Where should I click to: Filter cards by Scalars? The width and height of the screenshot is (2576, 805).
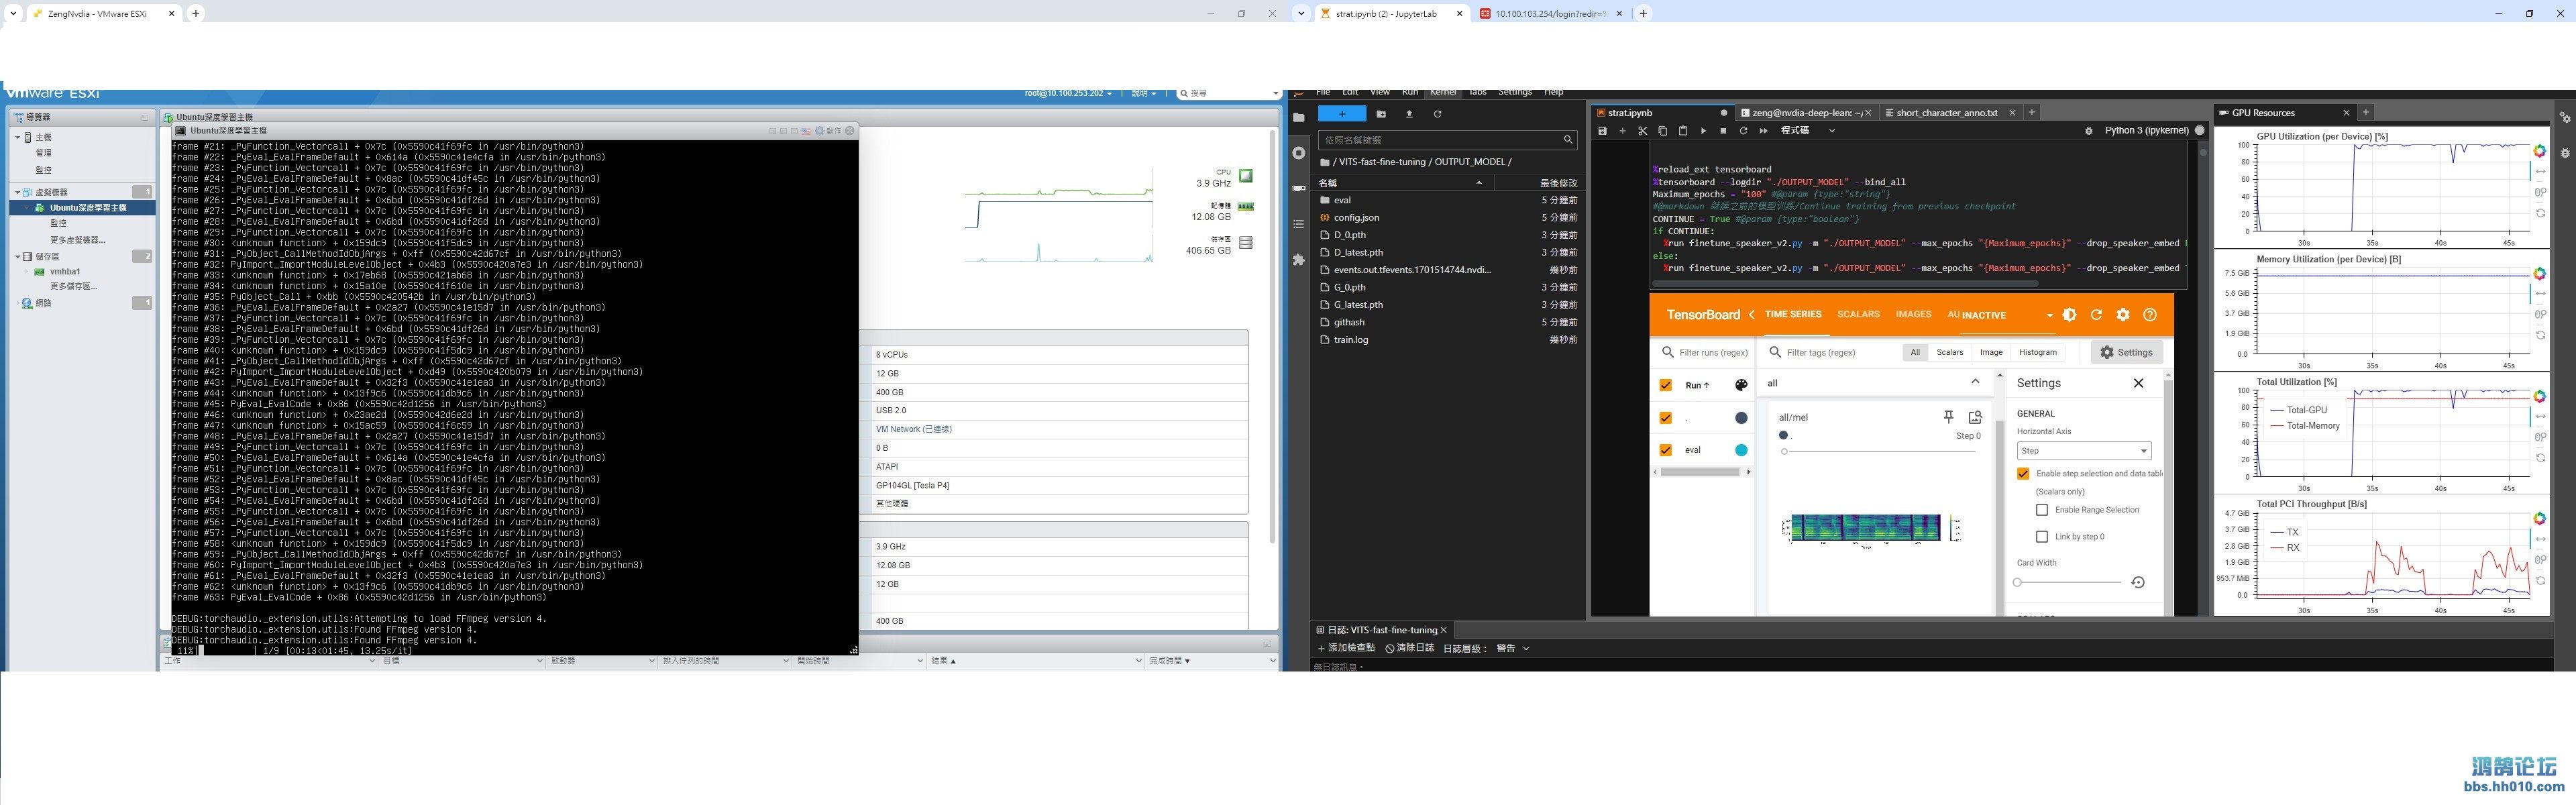[x=1950, y=352]
